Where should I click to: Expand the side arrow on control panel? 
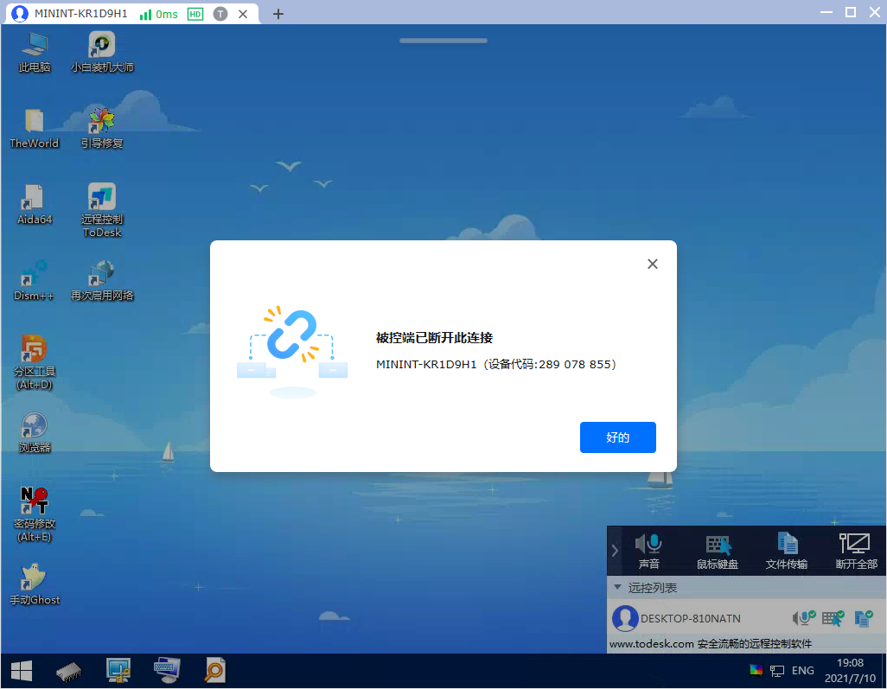pos(615,551)
